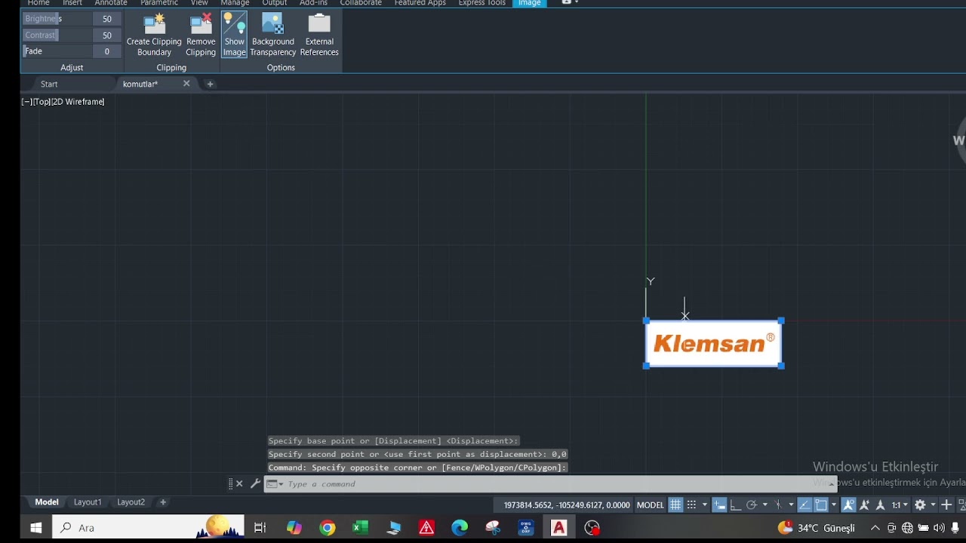
Task: Open the Insert ribbon tab
Action: [72, 3]
